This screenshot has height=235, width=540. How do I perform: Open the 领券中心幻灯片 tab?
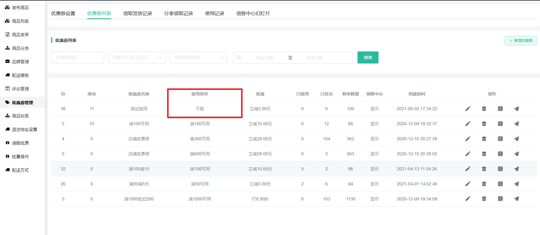pos(253,14)
